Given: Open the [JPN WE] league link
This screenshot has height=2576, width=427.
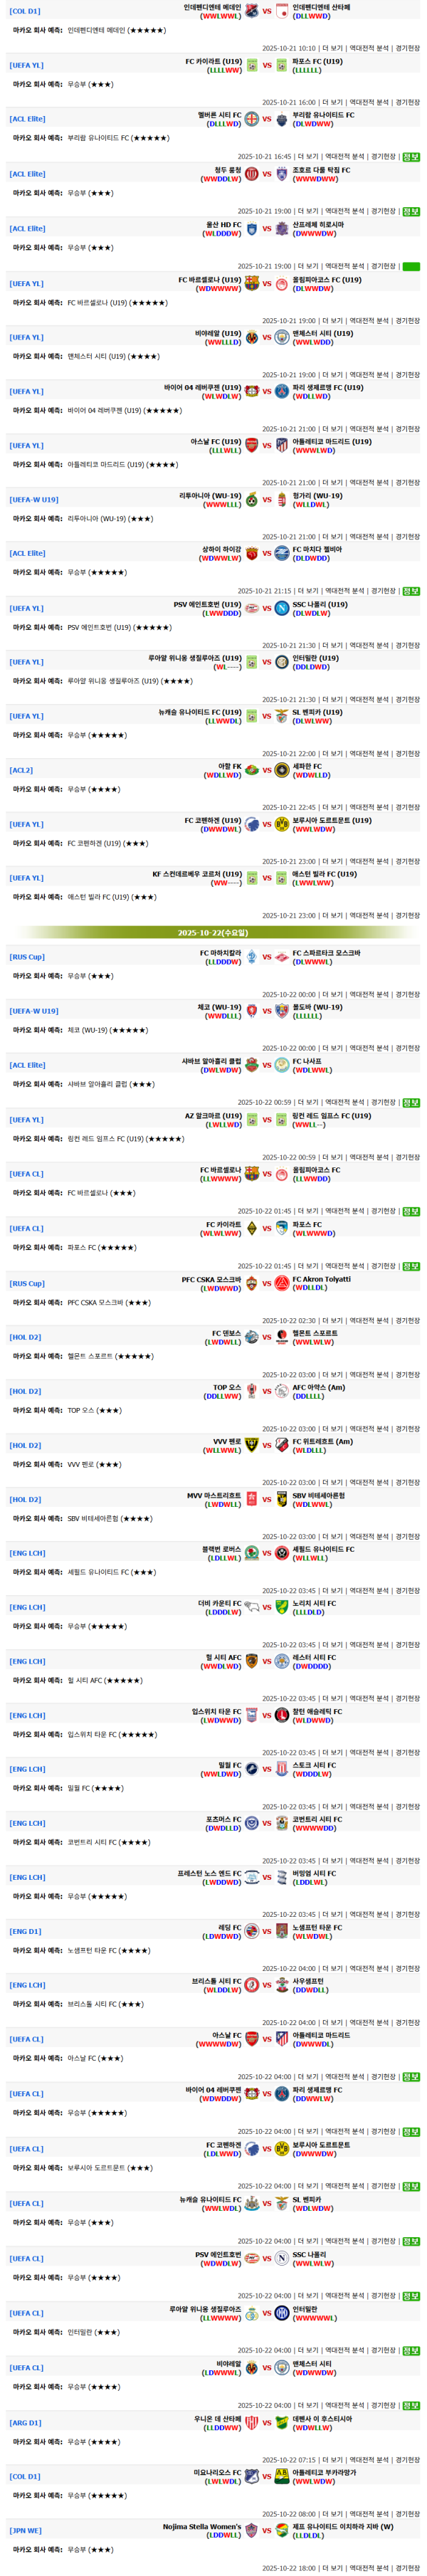Looking at the screenshot, I should (25, 2530).
